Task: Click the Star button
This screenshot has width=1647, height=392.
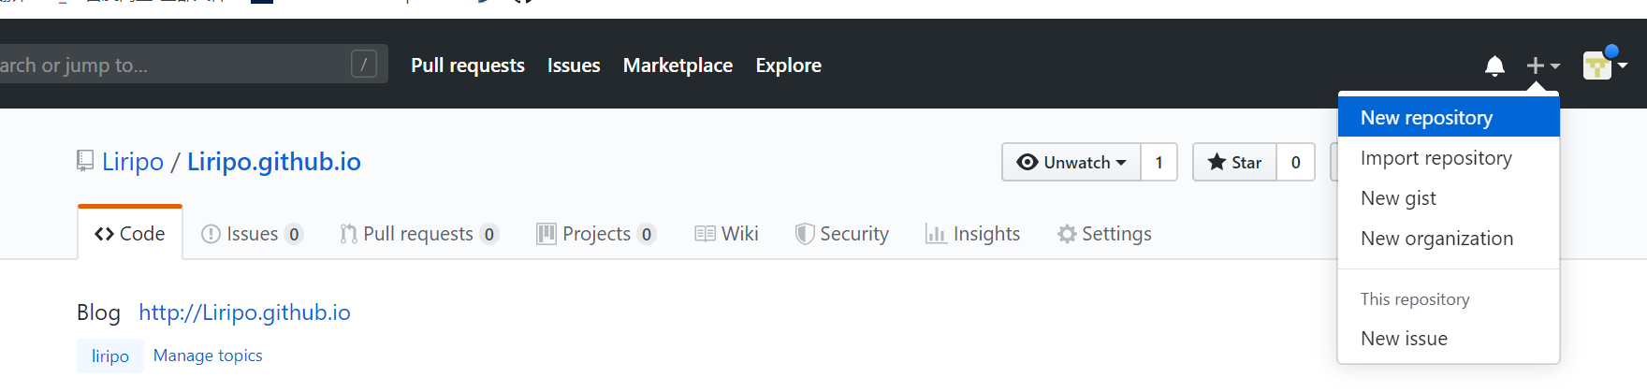Action: (1235, 162)
